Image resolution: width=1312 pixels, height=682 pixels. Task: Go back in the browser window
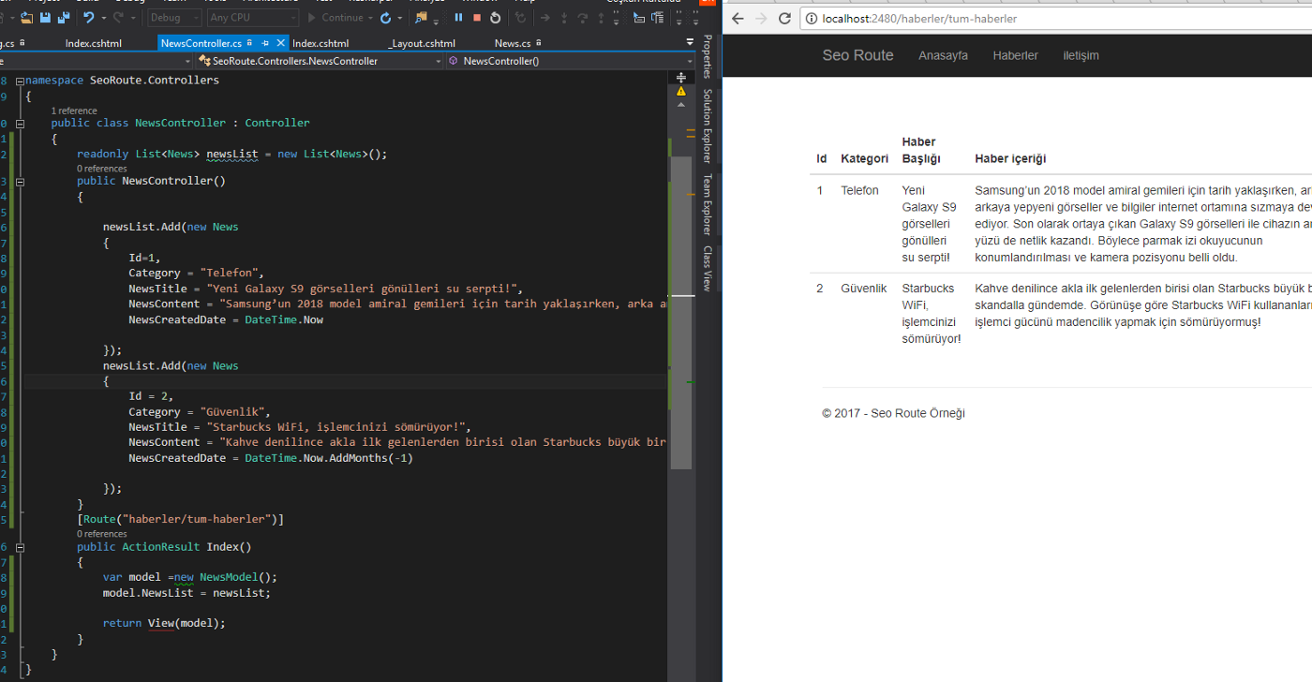click(738, 19)
